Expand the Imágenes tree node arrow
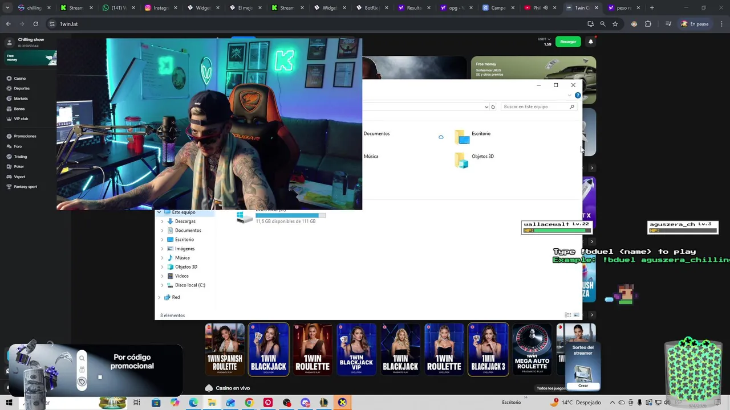The image size is (730, 410). click(x=162, y=248)
